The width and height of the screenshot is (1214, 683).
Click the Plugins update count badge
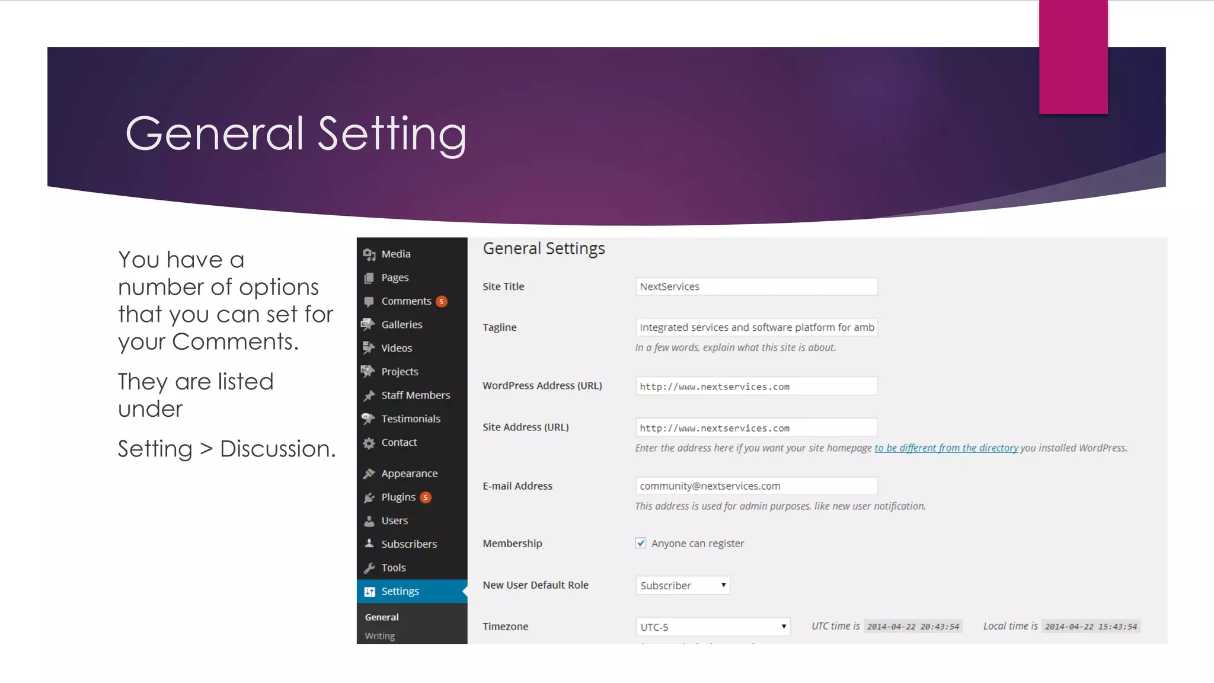[426, 497]
